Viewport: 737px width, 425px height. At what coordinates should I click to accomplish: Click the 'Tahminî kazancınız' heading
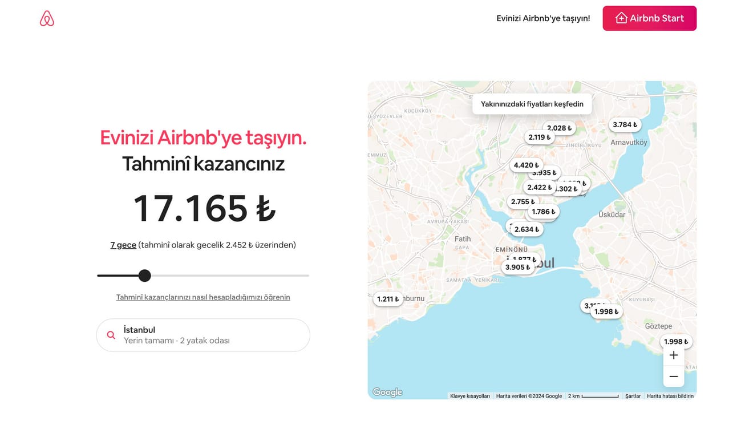203,164
